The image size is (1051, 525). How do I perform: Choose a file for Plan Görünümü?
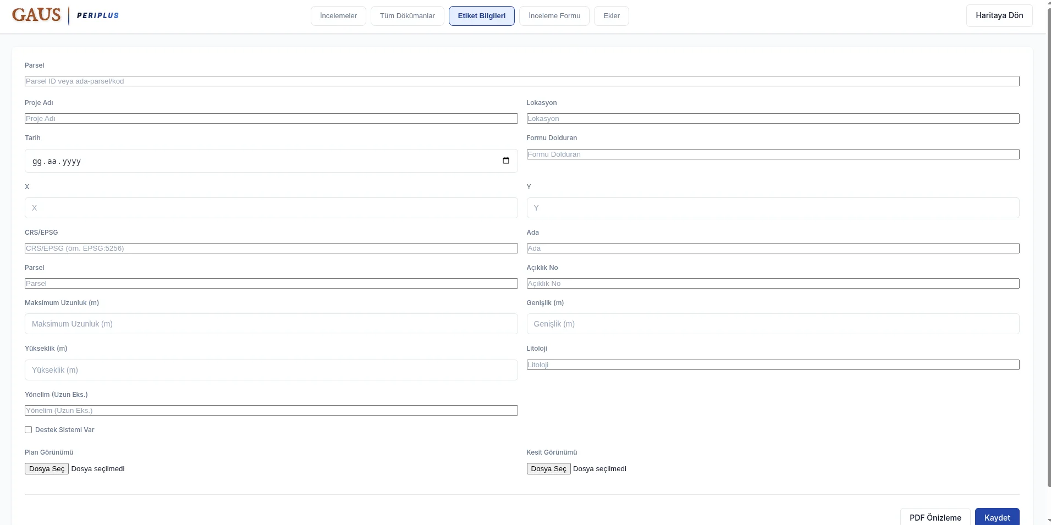(47, 469)
